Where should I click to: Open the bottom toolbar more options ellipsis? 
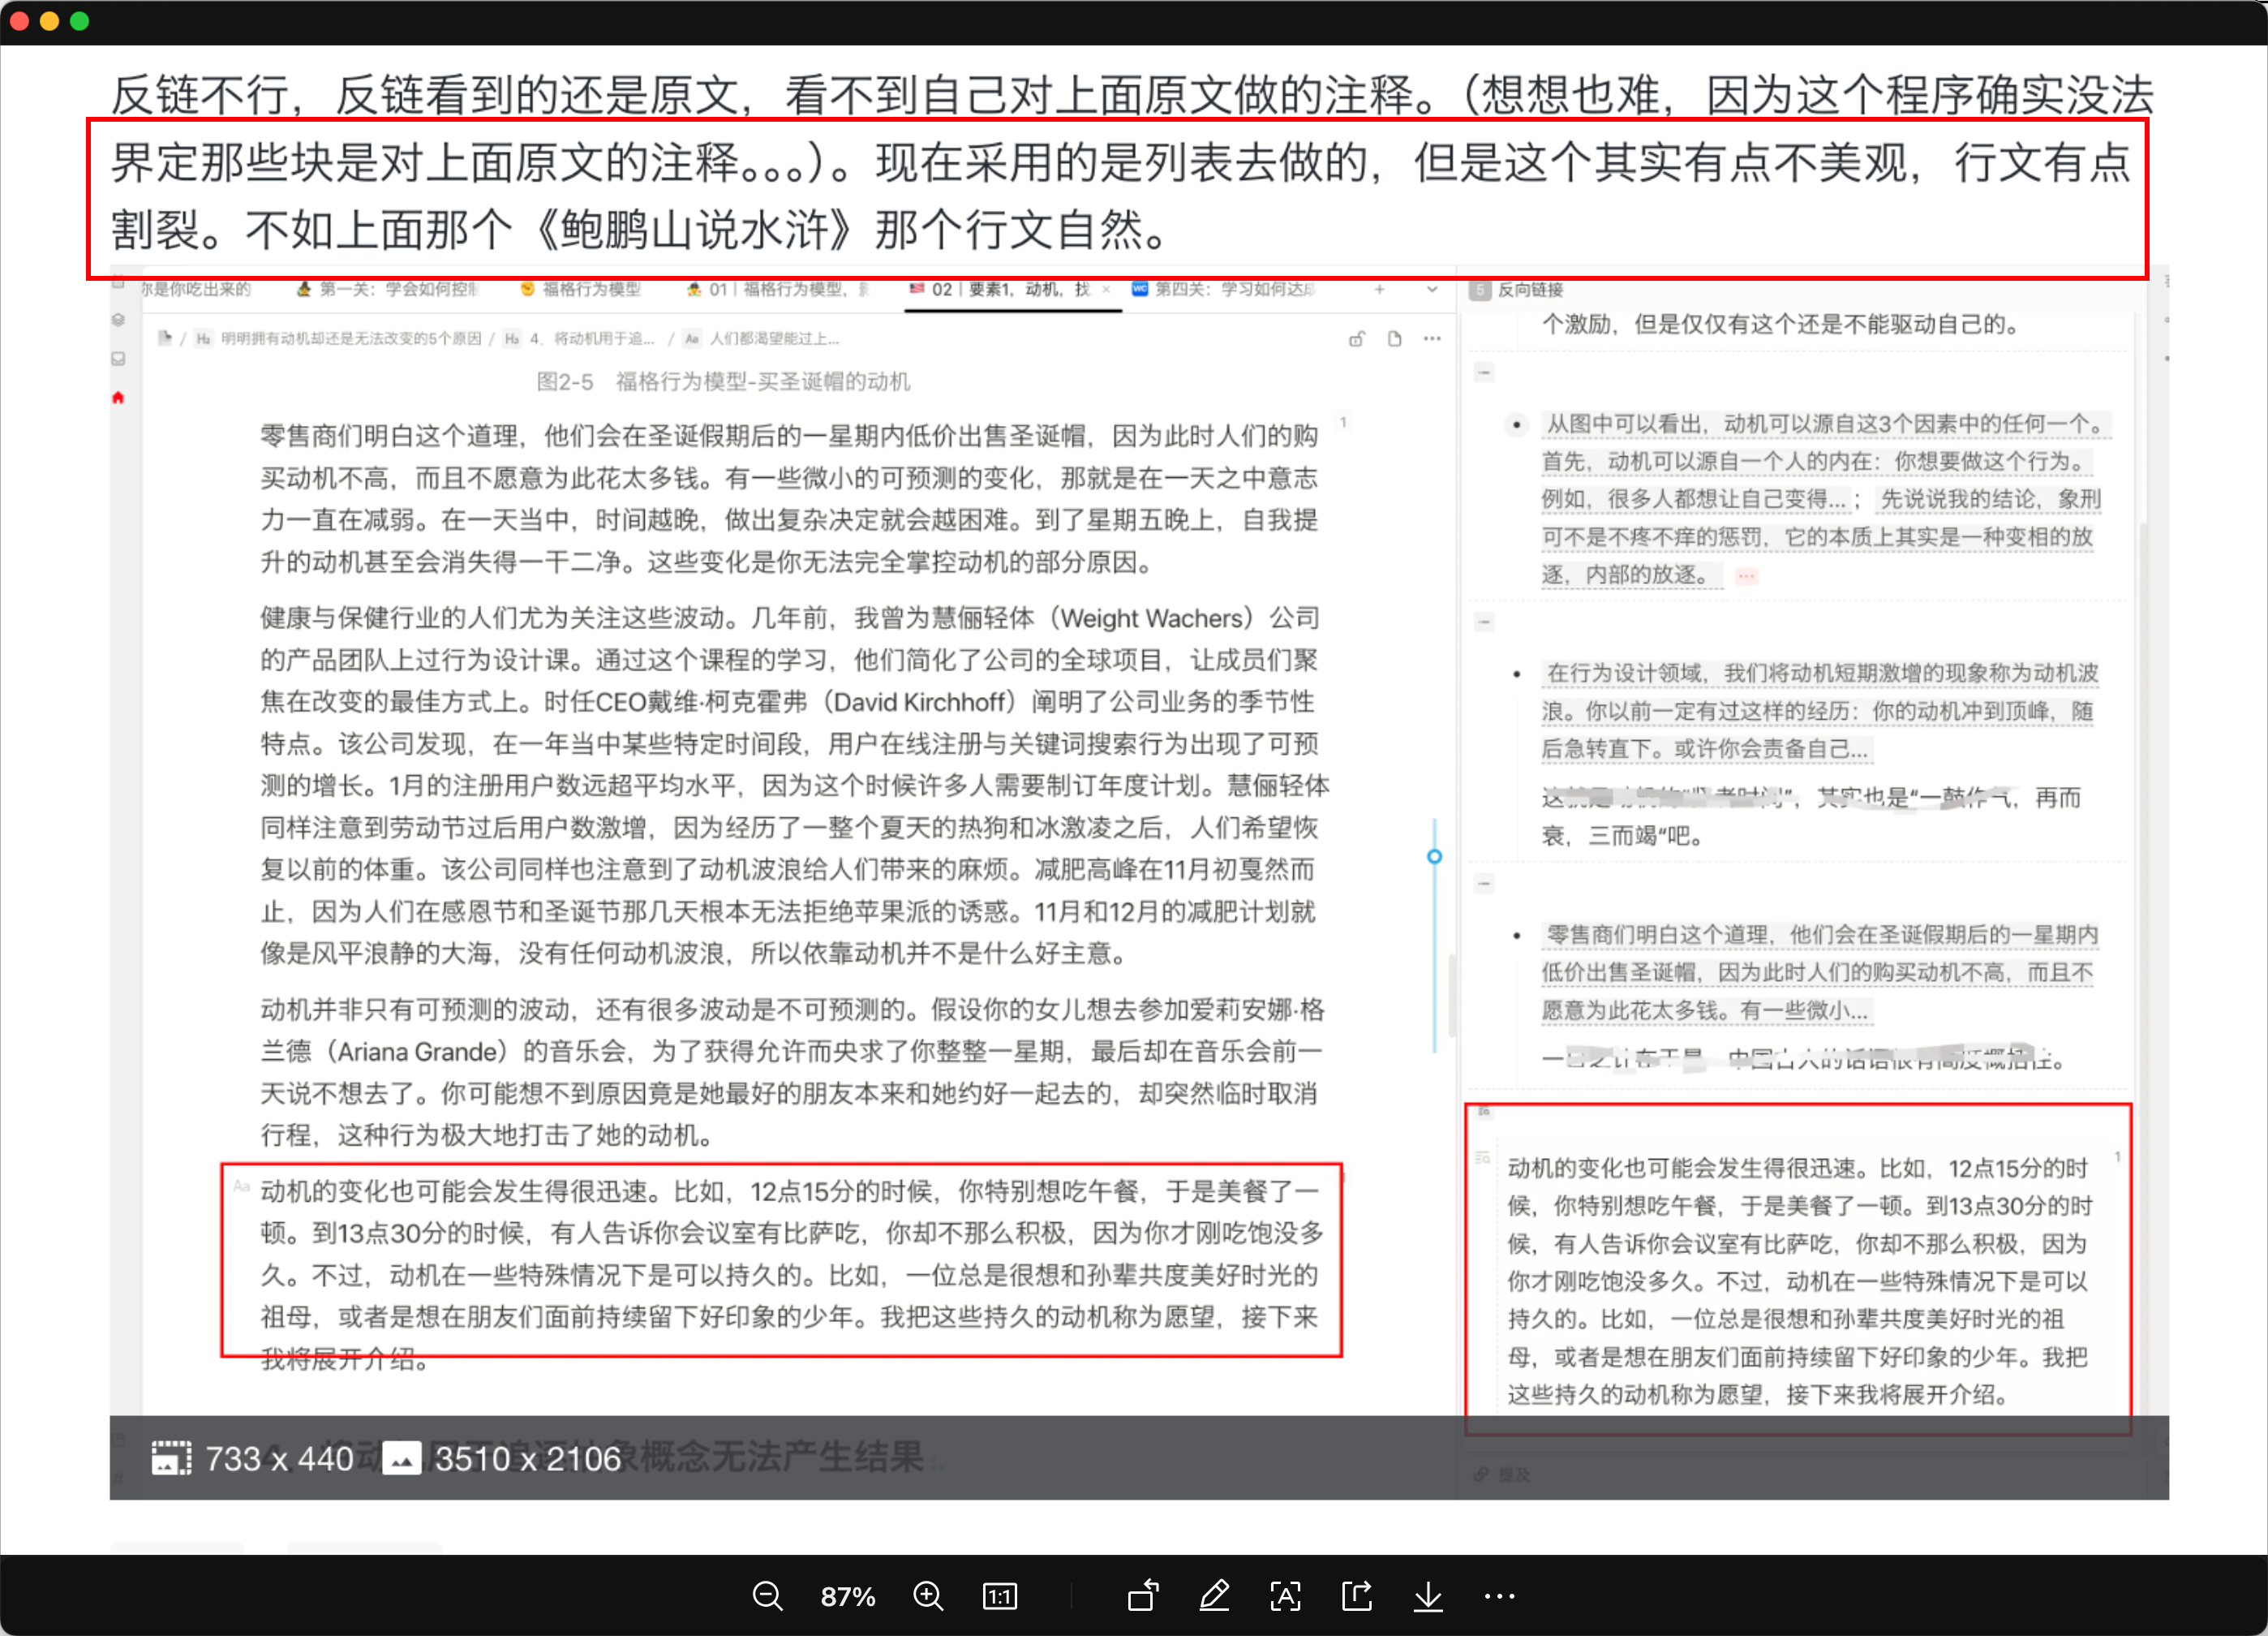click(1499, 1596)
